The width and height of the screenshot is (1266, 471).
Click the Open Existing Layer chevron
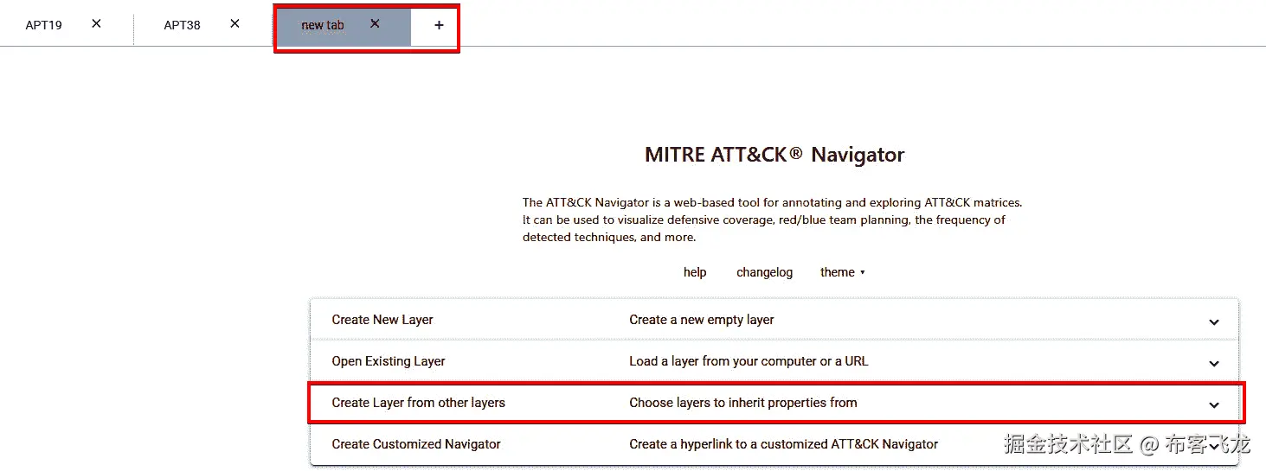pyautogui.click(x=1214, y=363)
